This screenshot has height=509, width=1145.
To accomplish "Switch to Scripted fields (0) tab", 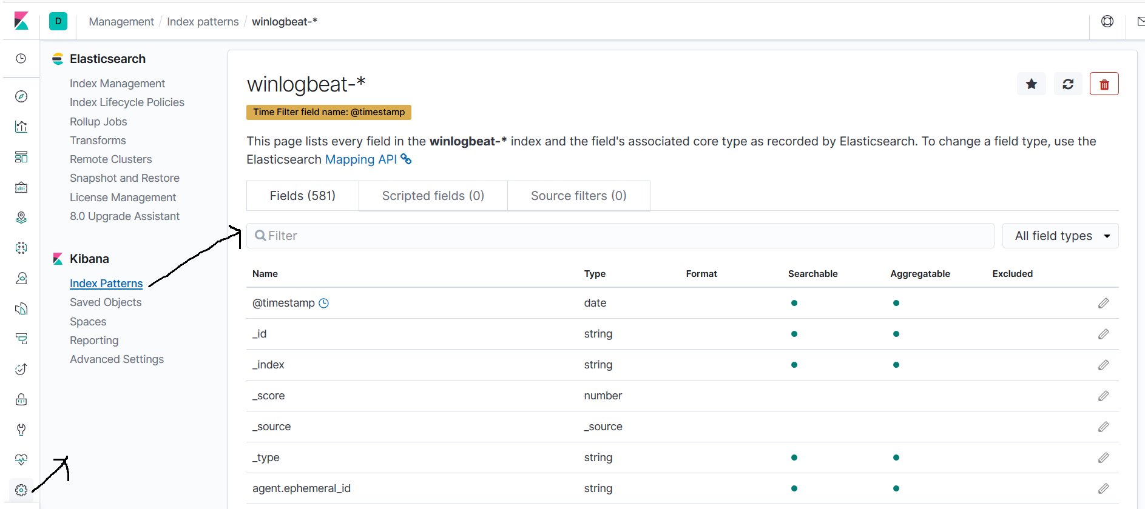I will click(x=433, y=196).
